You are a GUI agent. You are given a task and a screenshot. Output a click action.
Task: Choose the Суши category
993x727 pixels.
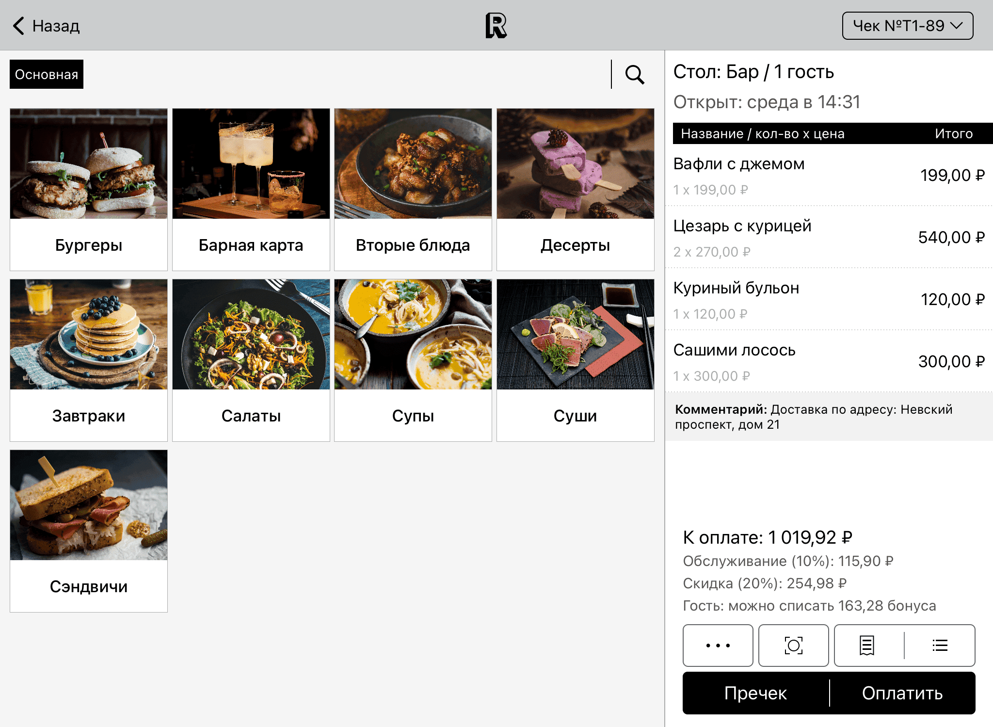575,360
